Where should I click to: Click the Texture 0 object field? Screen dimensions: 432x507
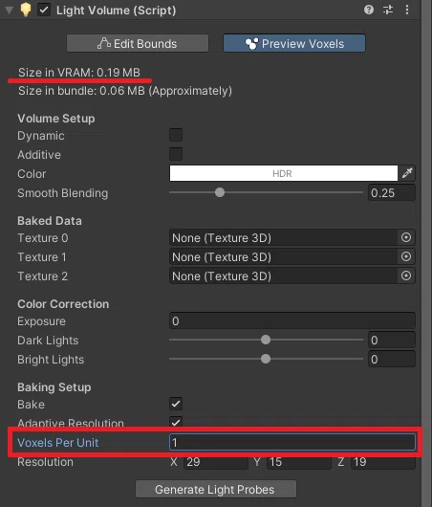[283, 237]
